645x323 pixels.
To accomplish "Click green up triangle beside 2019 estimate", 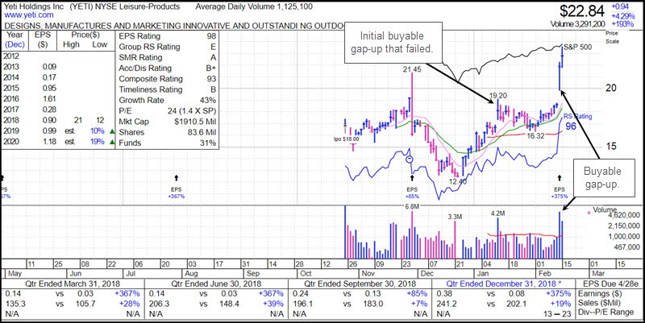I will (x=112, y=132).
